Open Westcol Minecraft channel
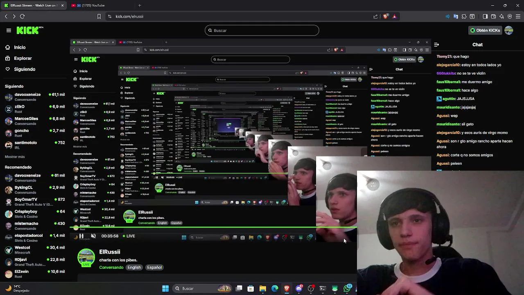This screenshot has width=524, height=295. click(34, 250)
